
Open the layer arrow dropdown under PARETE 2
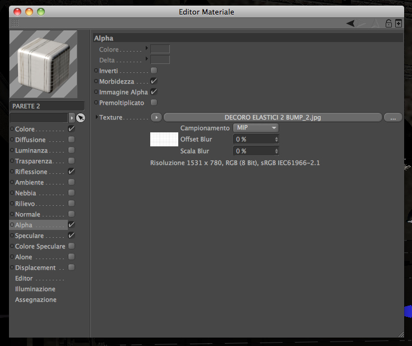[x=72, y=118]
